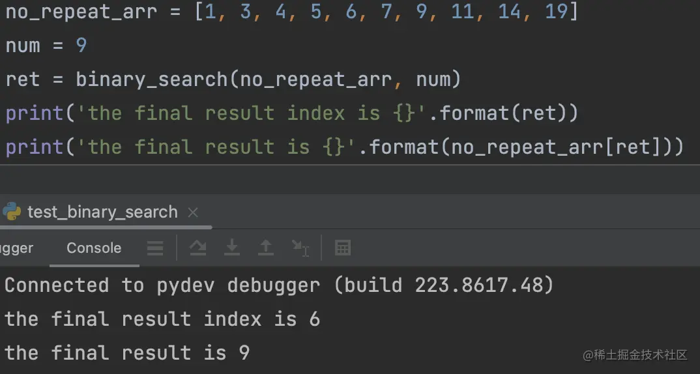This screenshot has height=374, width=700.
Task: Click the Step Over debugger icon
Action: coord(197,248)
